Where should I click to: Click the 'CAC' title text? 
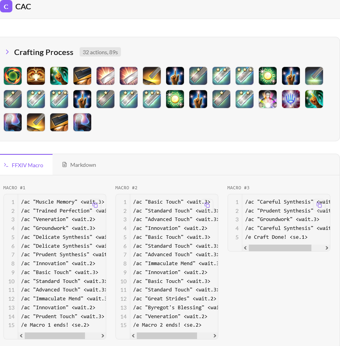(23, 7)
